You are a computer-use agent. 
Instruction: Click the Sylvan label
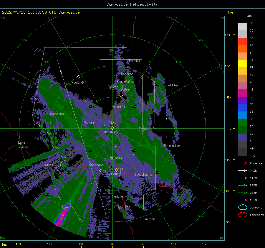point(113,87)
